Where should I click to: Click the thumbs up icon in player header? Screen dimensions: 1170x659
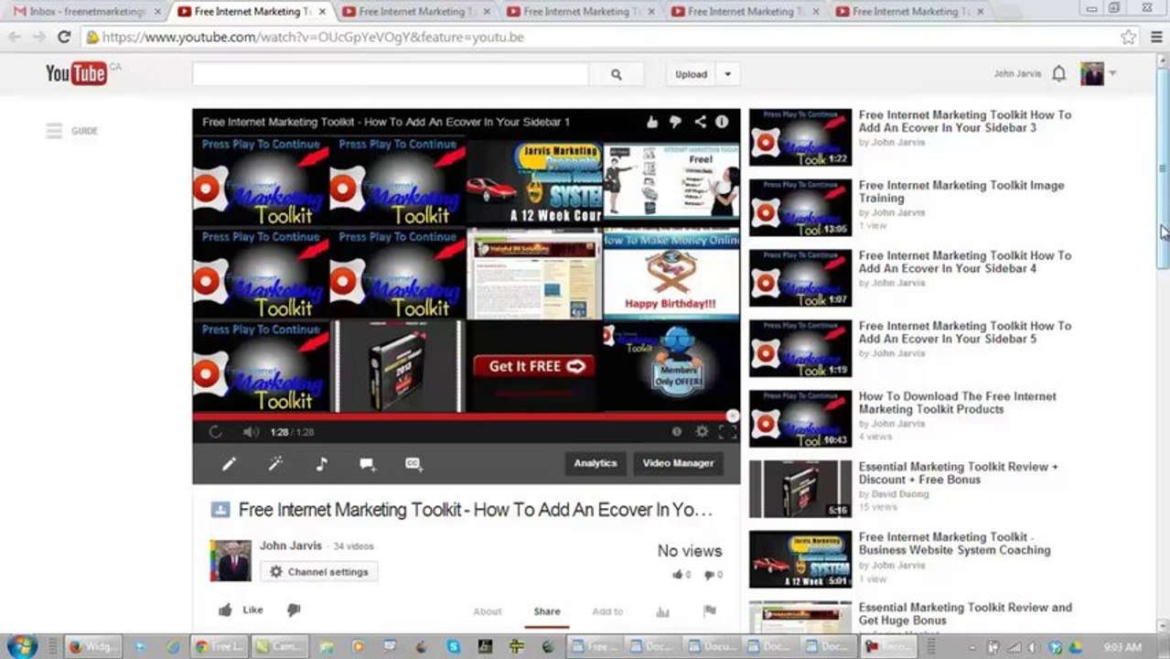[652, 122]
